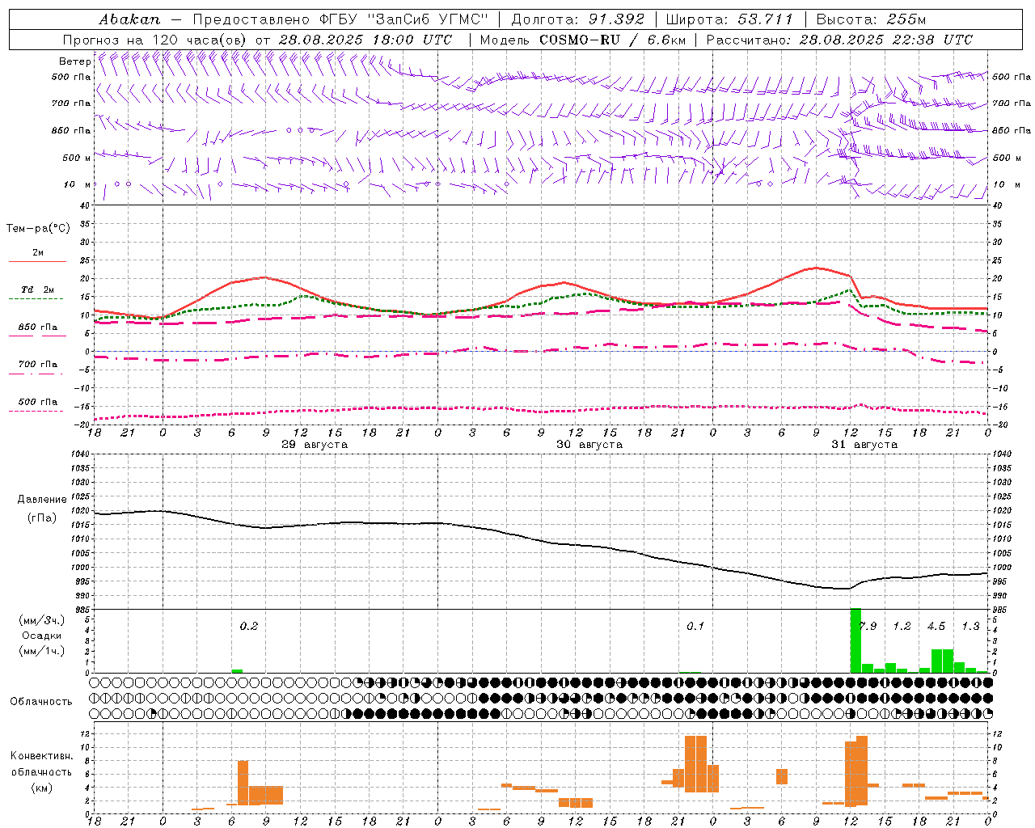The width and height of the screenshot is (1035, 828).
Task: Click the computed time Рассчитано: 28.08.2025 22:38 UTC
Action: click(839, 40)
